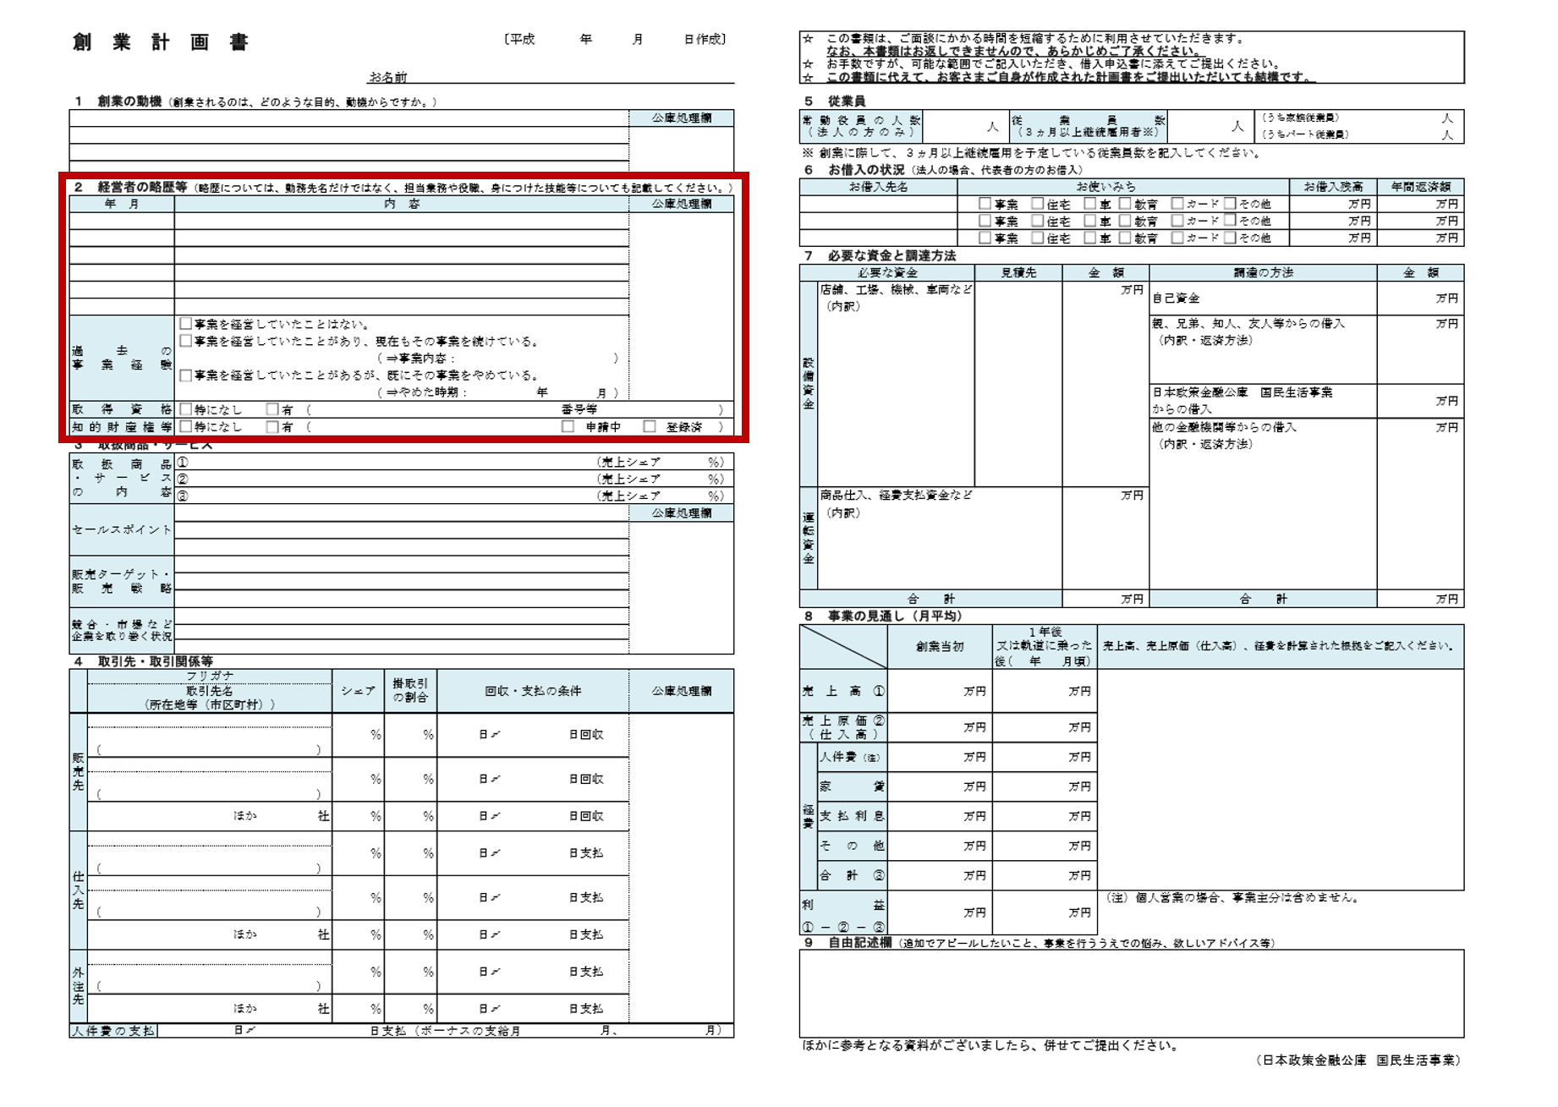
Task: Click the 人件費の支払 entry line
Action: [444, 1031]
